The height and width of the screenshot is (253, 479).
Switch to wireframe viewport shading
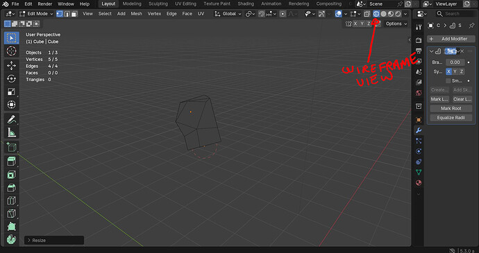click(376, 14)
